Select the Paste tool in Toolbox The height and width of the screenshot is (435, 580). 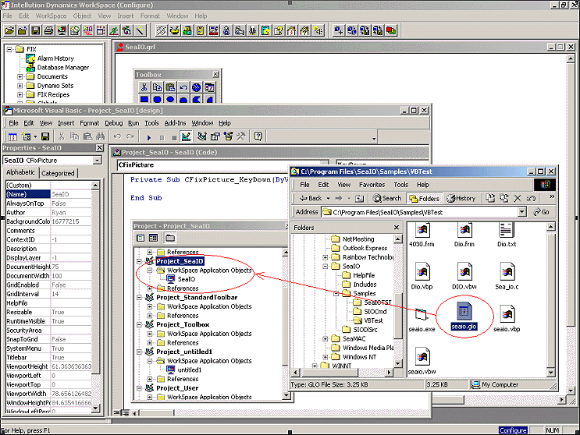pyautogui.click(x=170, y=87)
